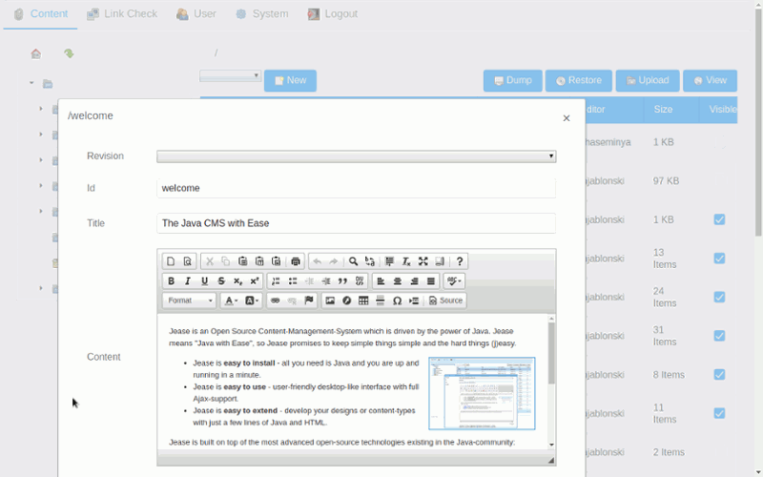This screenshot has width=763, height=477.
Task: Click the Insert Image icon
Action: [330, 301]
